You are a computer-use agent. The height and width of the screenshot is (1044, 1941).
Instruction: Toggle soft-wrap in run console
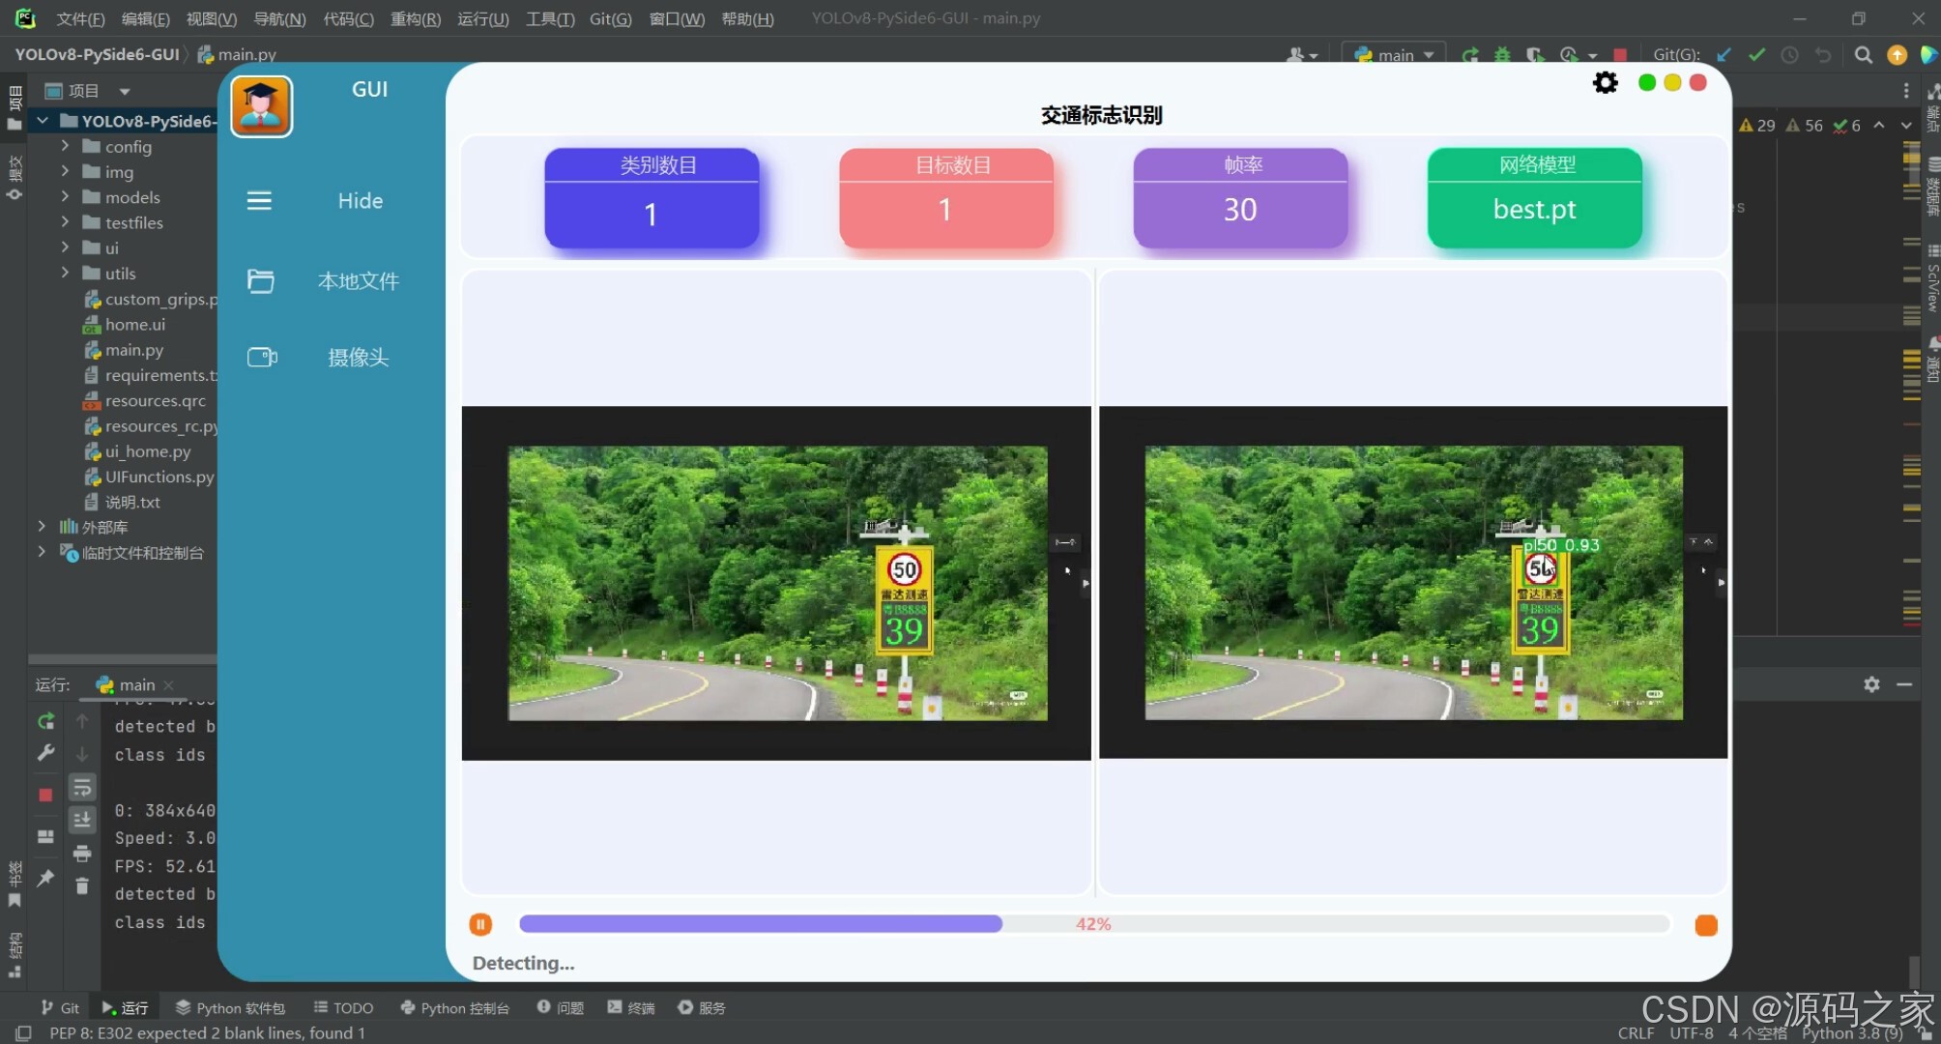click(82, 788)
